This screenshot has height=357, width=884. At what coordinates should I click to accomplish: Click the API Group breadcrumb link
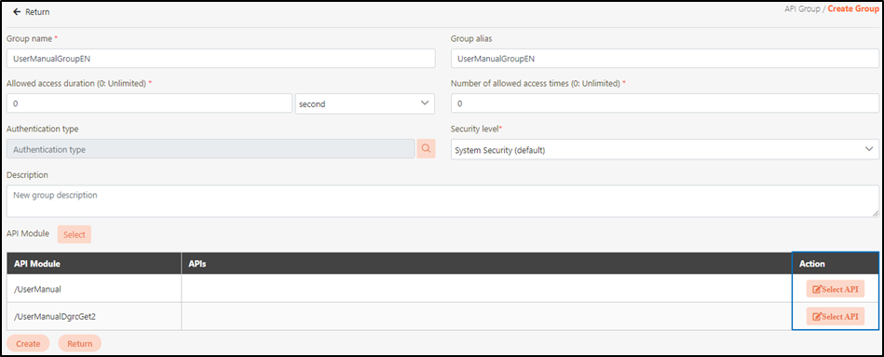click(802, 9)
